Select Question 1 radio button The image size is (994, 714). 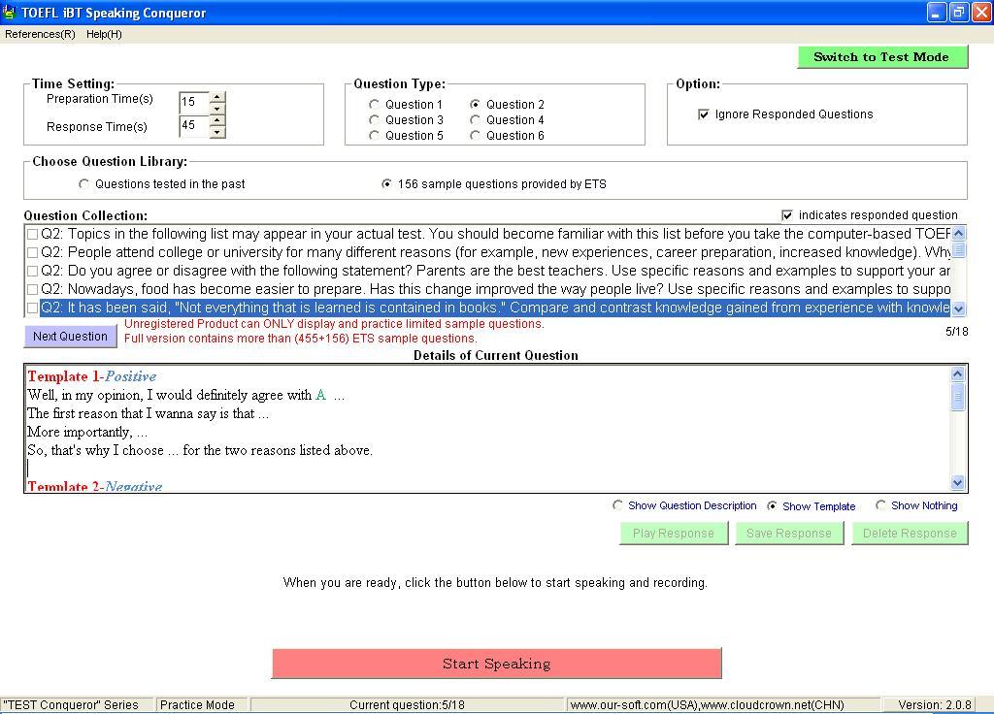[375, 104]
